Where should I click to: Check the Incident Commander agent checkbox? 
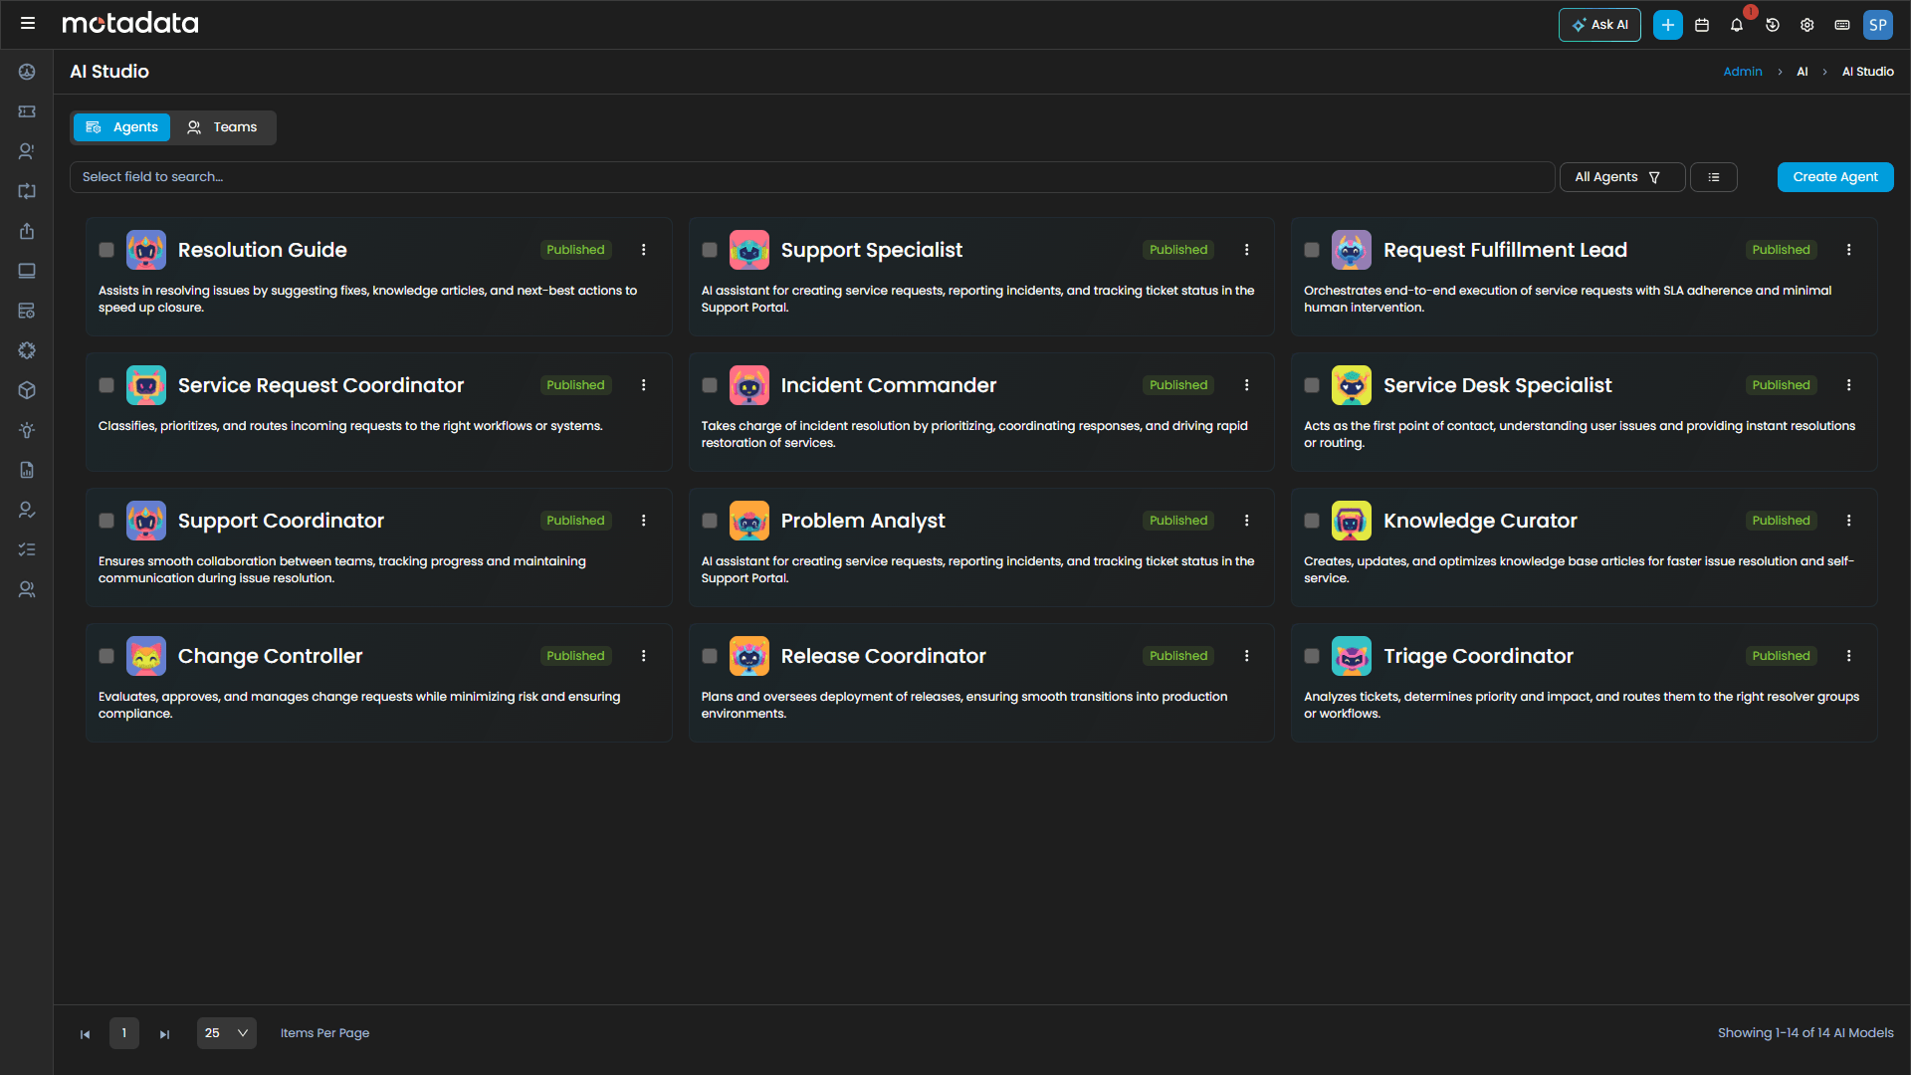(x=710, y=385)
